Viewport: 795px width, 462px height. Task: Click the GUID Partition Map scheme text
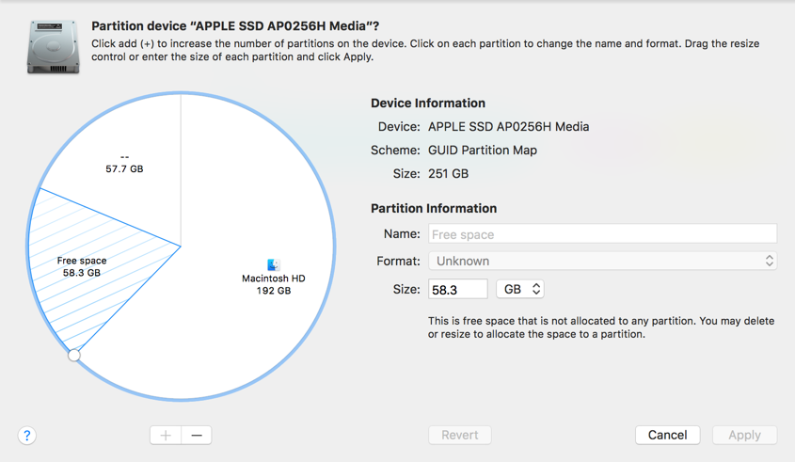tap(483, 150)
